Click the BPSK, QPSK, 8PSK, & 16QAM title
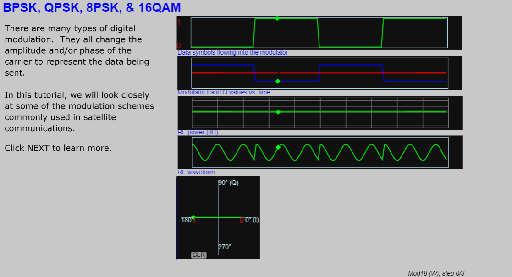The image size is (512, 277). tap(92, 8)
